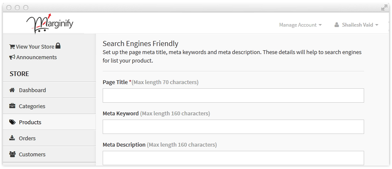Click the Categories briefcase icon
The height and width of the screenshot is (169, 392).
(12, 106)
